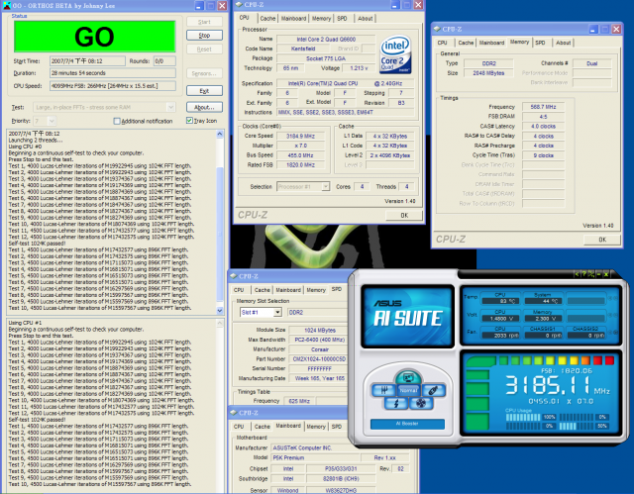Click the down arrow of the CPU #0 log scrollbar
Screen dimensions: 634x494
pos(220,311)
